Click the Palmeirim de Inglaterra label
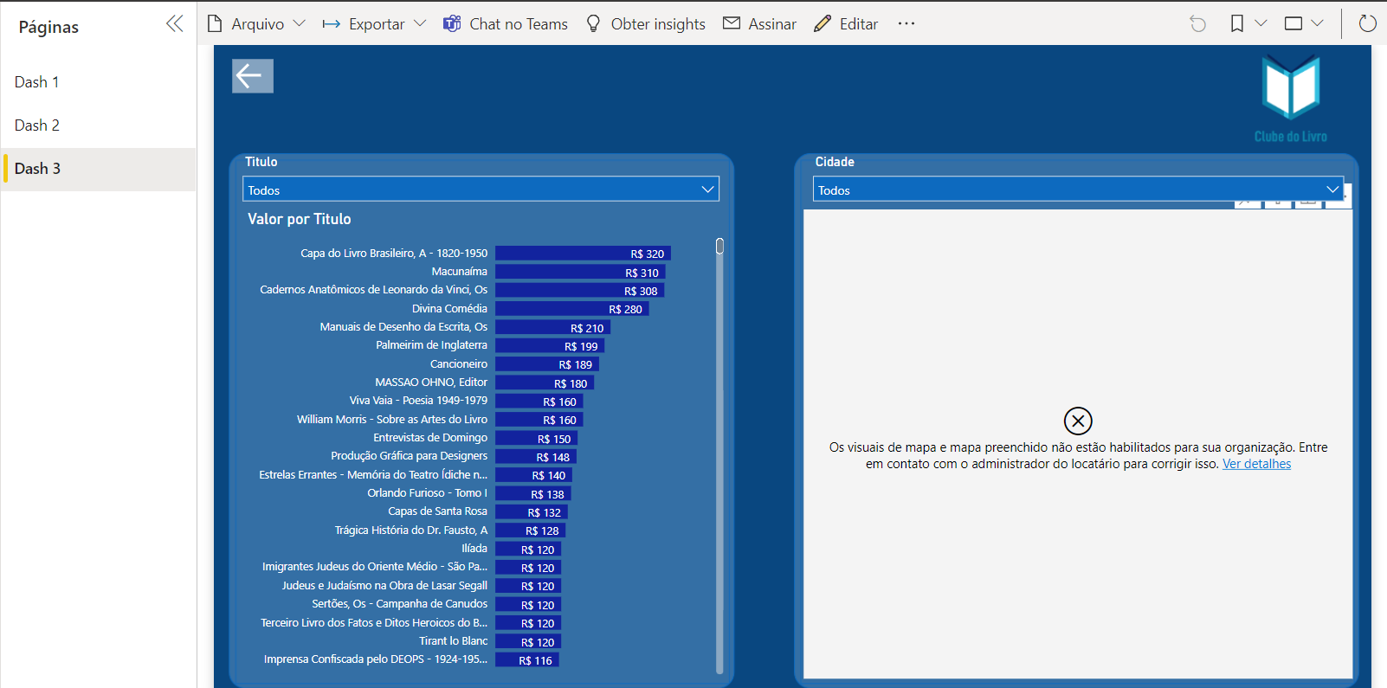Image resolution: width=1387 pixels, height=688 pixels. [431, 345]
